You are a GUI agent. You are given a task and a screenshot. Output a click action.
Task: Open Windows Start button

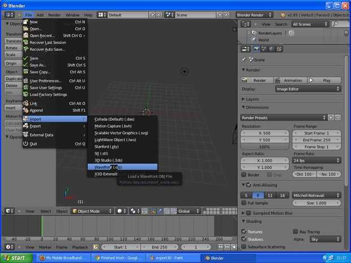(x=16, y=258)
